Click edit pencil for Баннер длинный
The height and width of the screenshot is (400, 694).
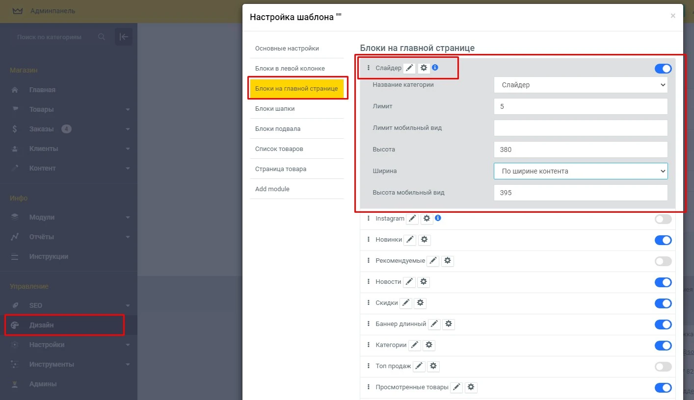tap(434, 324)
